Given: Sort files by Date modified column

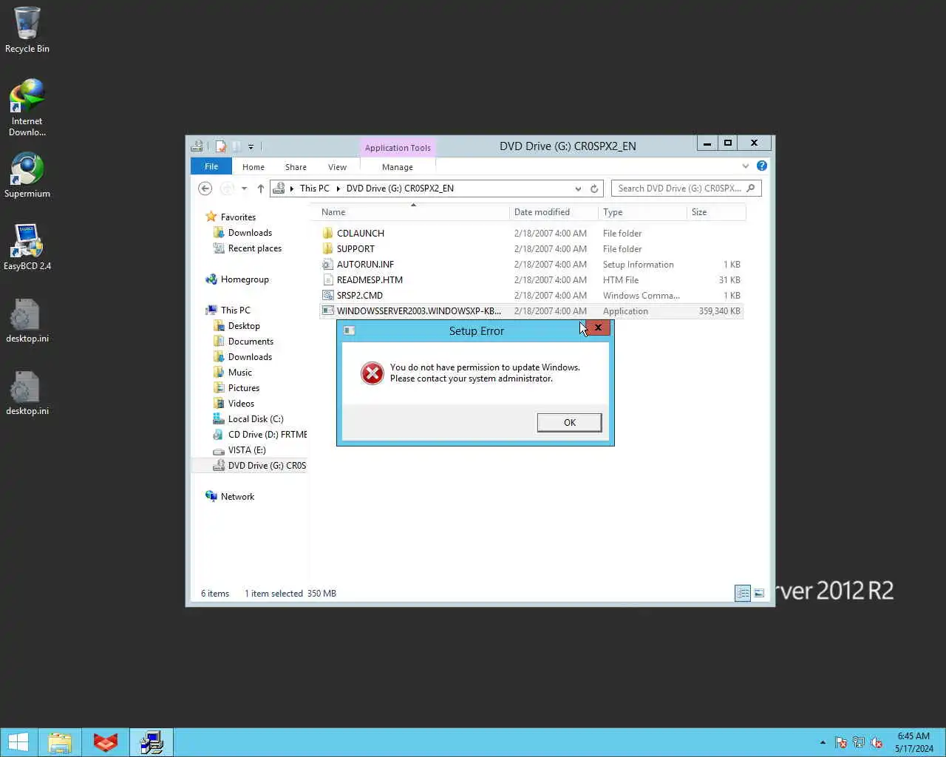Looking at the screenshot, I should click(554, 212).
